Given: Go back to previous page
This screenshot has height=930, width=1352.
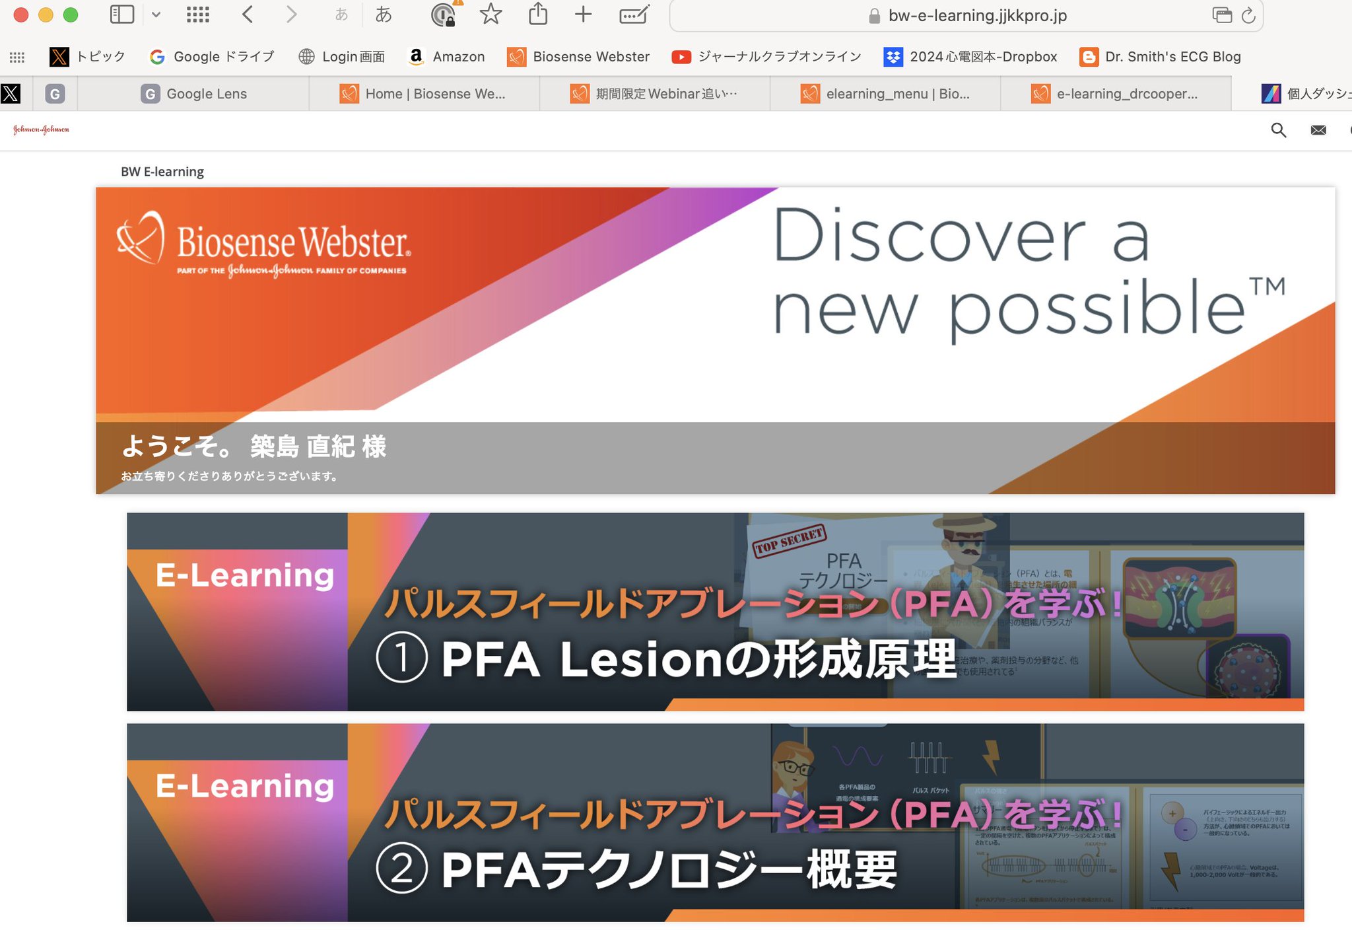Looking at the screenshot, I should 248,15.
